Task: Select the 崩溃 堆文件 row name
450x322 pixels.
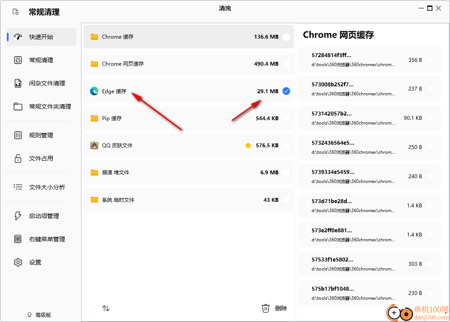Action: tap(115, 173)
